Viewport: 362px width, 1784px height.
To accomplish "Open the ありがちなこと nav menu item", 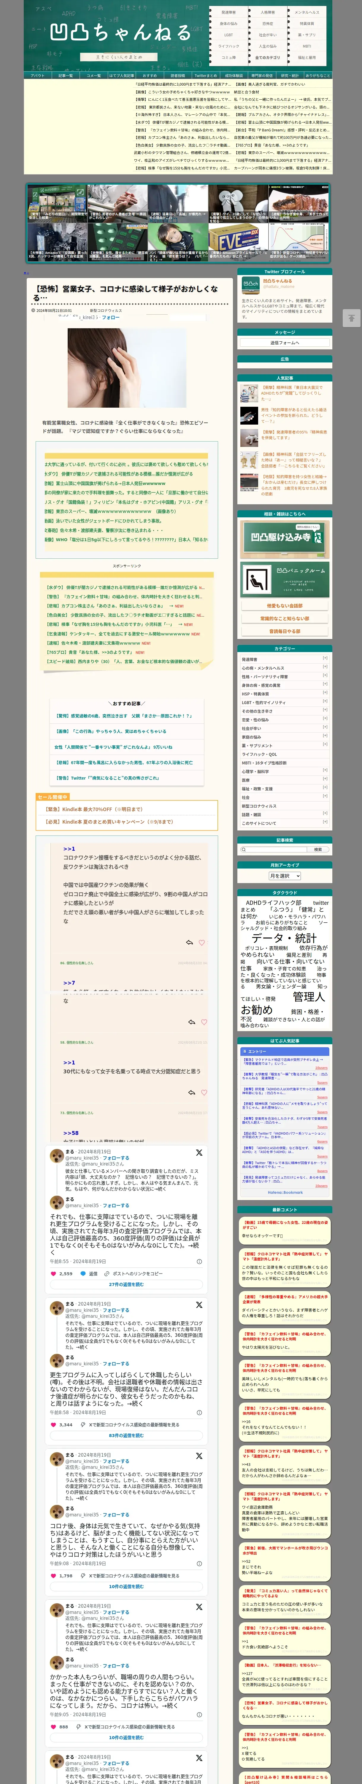I will tap(318, 76).
